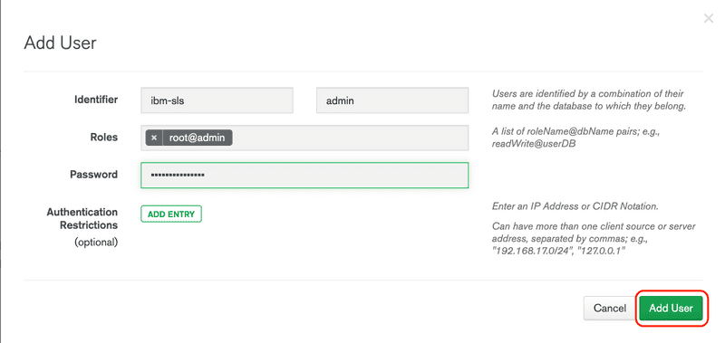725x343 pixels.
Task: Click the help text about user identification
Action: tap(588, 100)
